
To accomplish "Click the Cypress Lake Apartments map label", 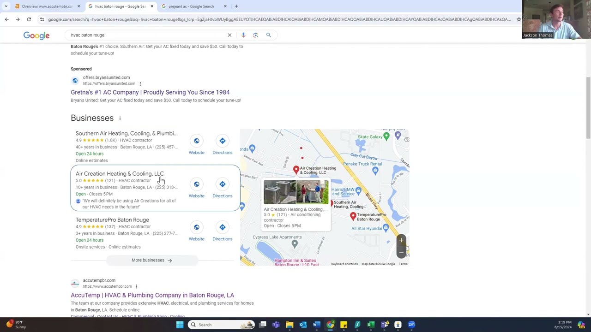I will click(277, 237).
